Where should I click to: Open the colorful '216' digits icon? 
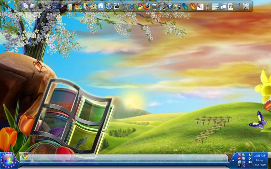tap(78, 6)
